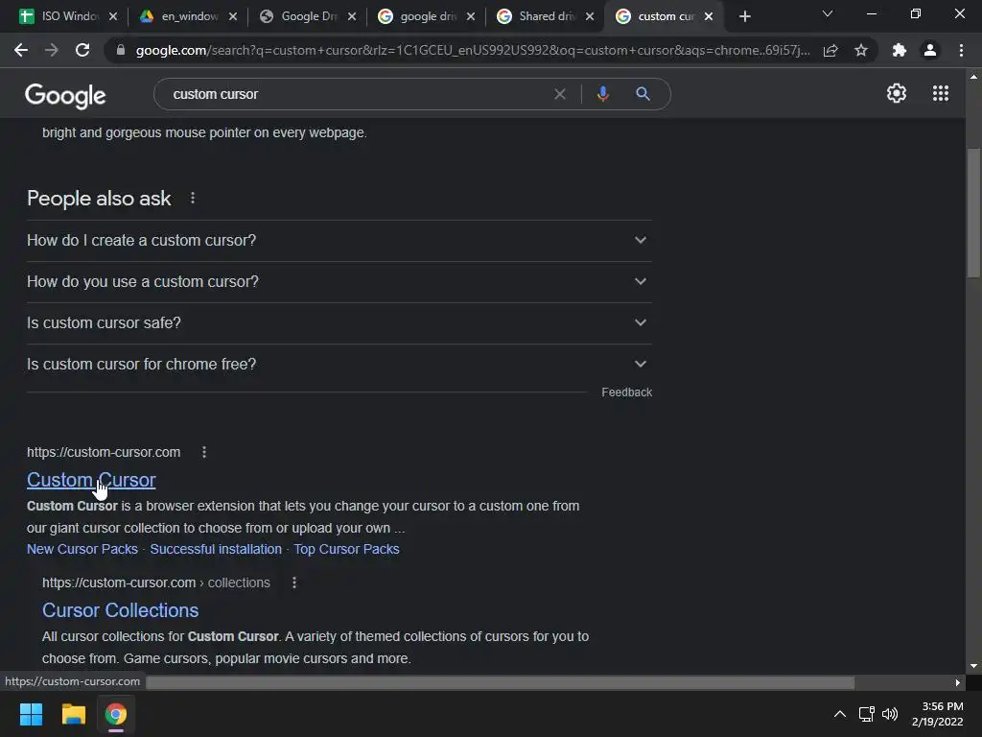Open the Chrome profile avatar

tap(930, 50)
